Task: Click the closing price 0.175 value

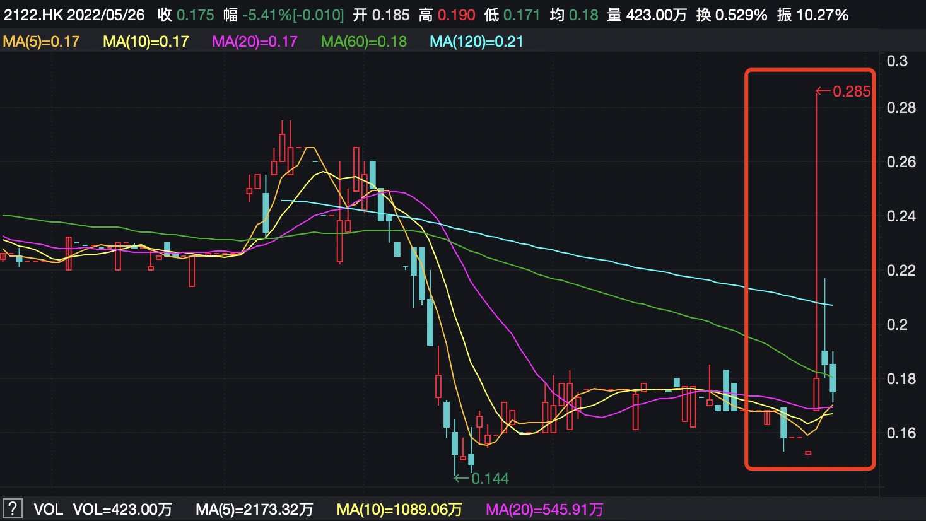Action: tap(195, 15)
